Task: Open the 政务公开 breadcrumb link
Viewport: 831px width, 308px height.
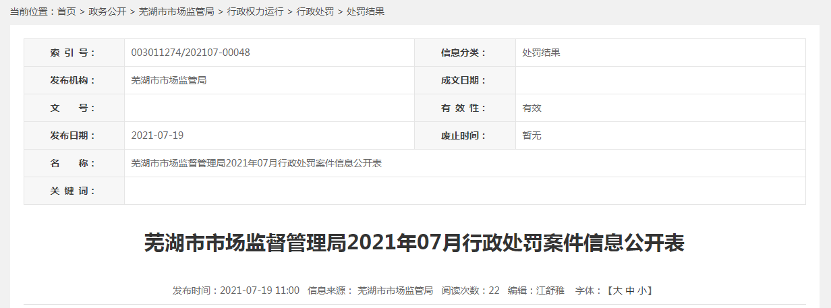Action: 107,12
